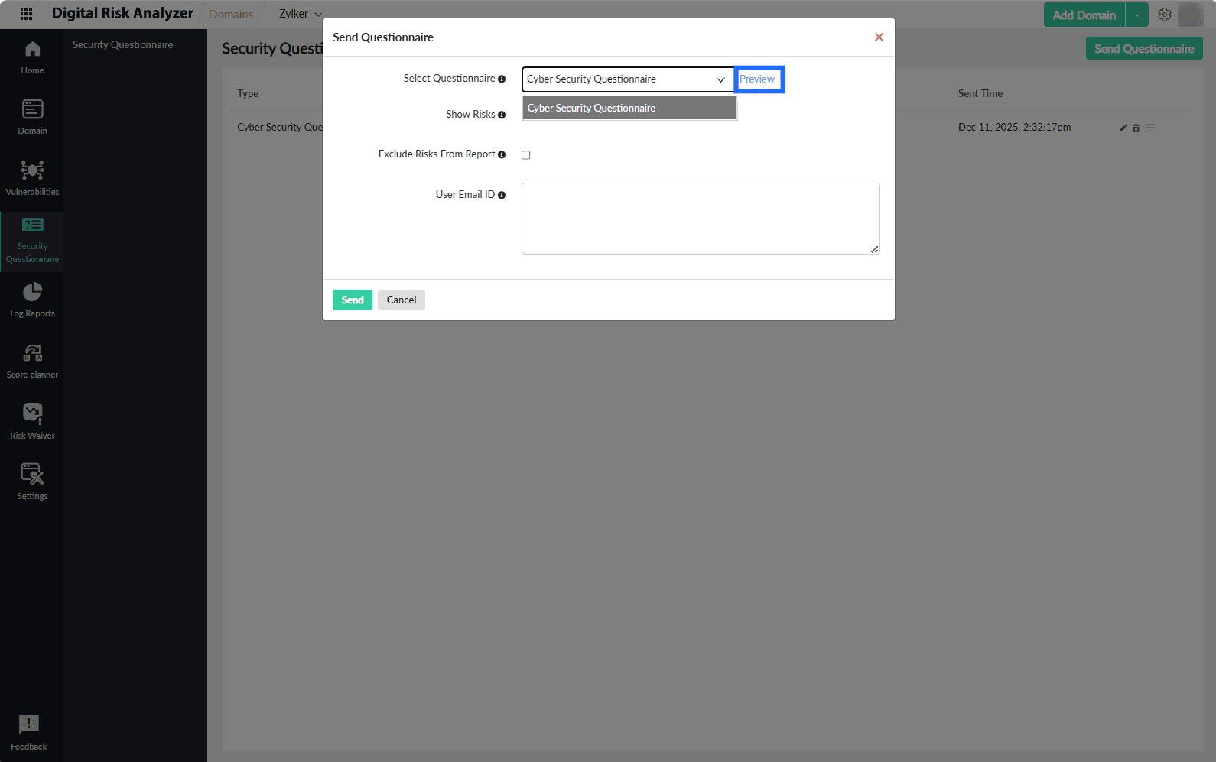Select the Domains breadcrumb tab
This screenshot has height=762, width=1216.
point(231,15)
